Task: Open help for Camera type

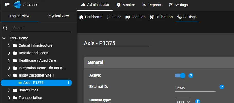Action: pos(197,101)
